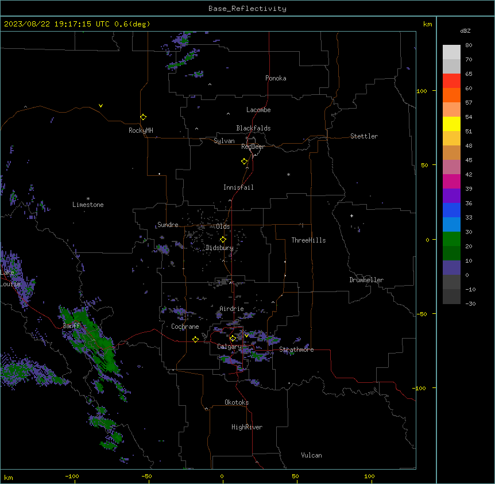Click the timestamp 2023/08/22 19:17:15 UTC
The width and height of the screenshot is (495, 484).
click(x=57, y=24)
